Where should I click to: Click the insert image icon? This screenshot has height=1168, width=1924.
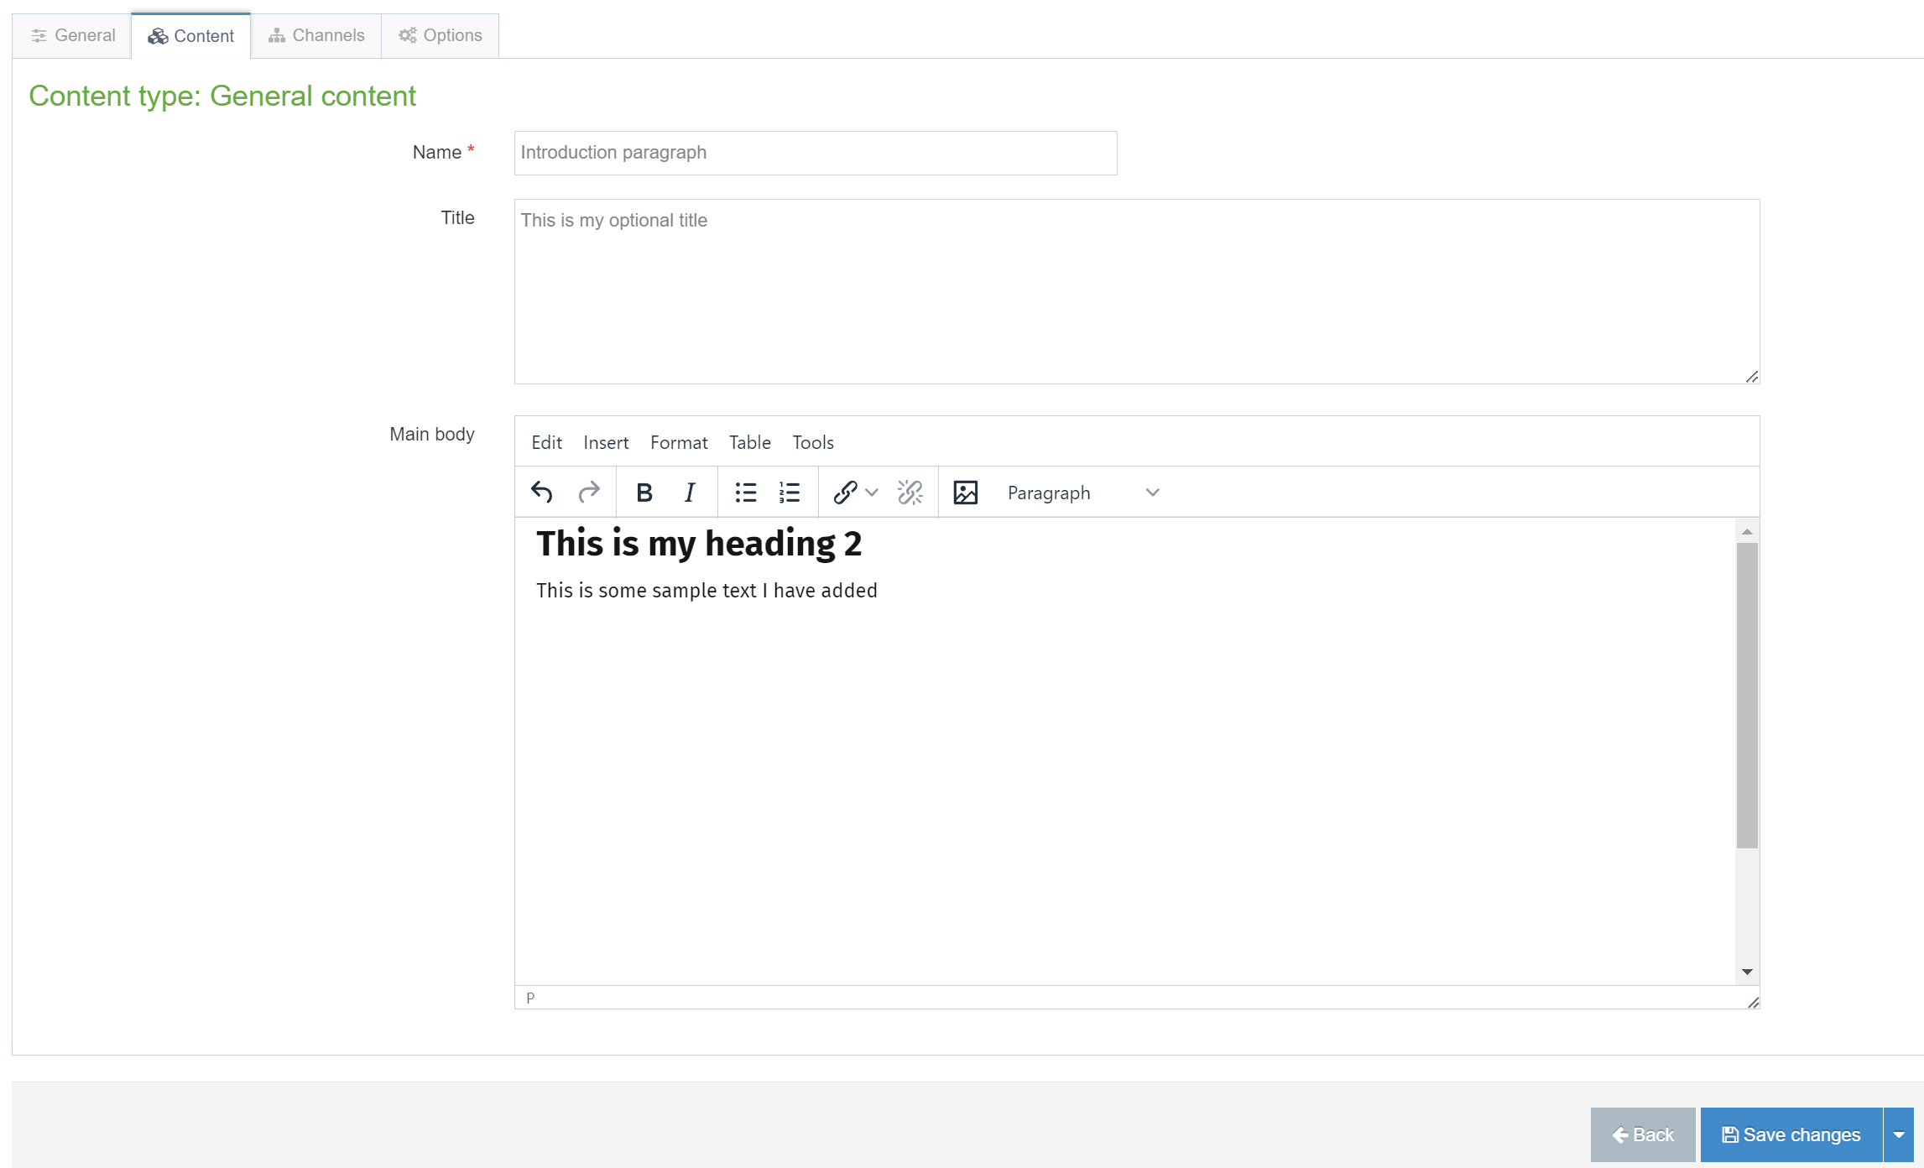click(966, 493)
